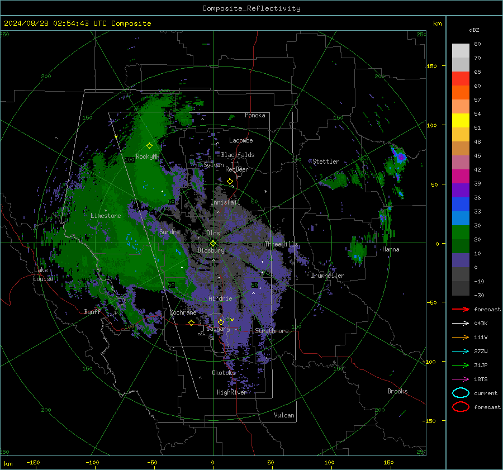503x470 pixels.
Task: Click the Lacombe city label
Action: [x=241, y=140]
